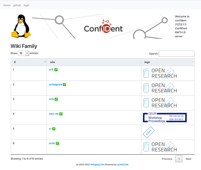This screenshot has height=170, width=201.
Task: Open the login navigation link
Action: click(26, 5)
